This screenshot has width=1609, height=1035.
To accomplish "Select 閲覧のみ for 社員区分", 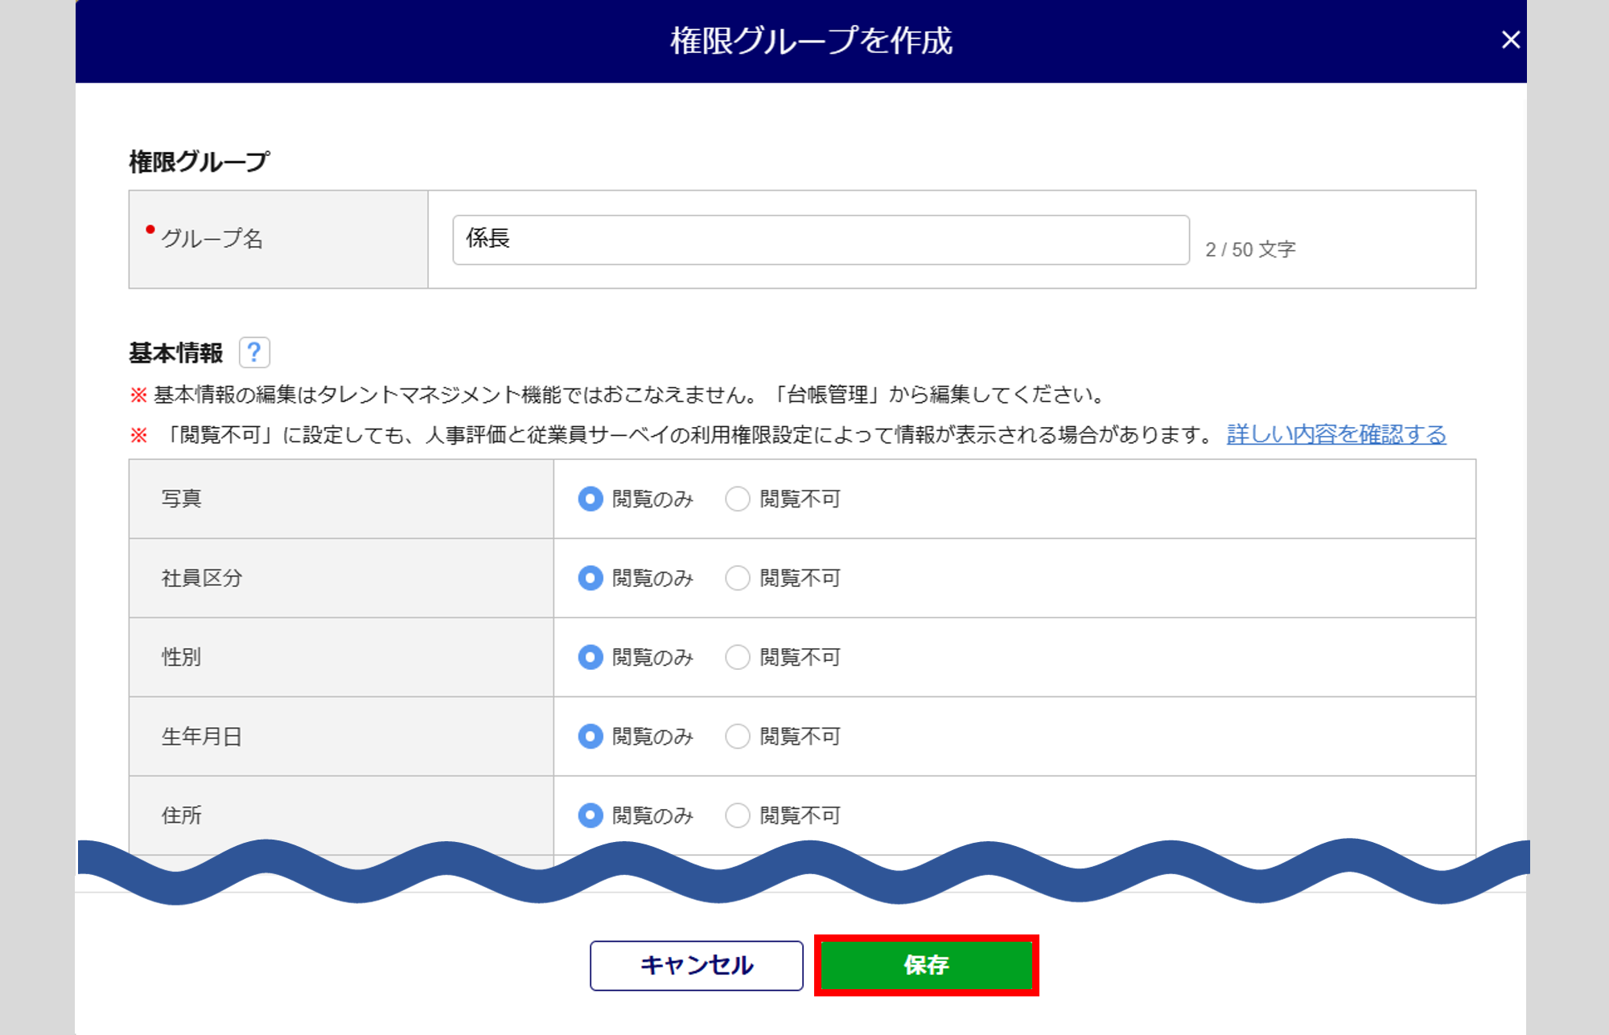I will pyautogui.click(x=591, y=578).
